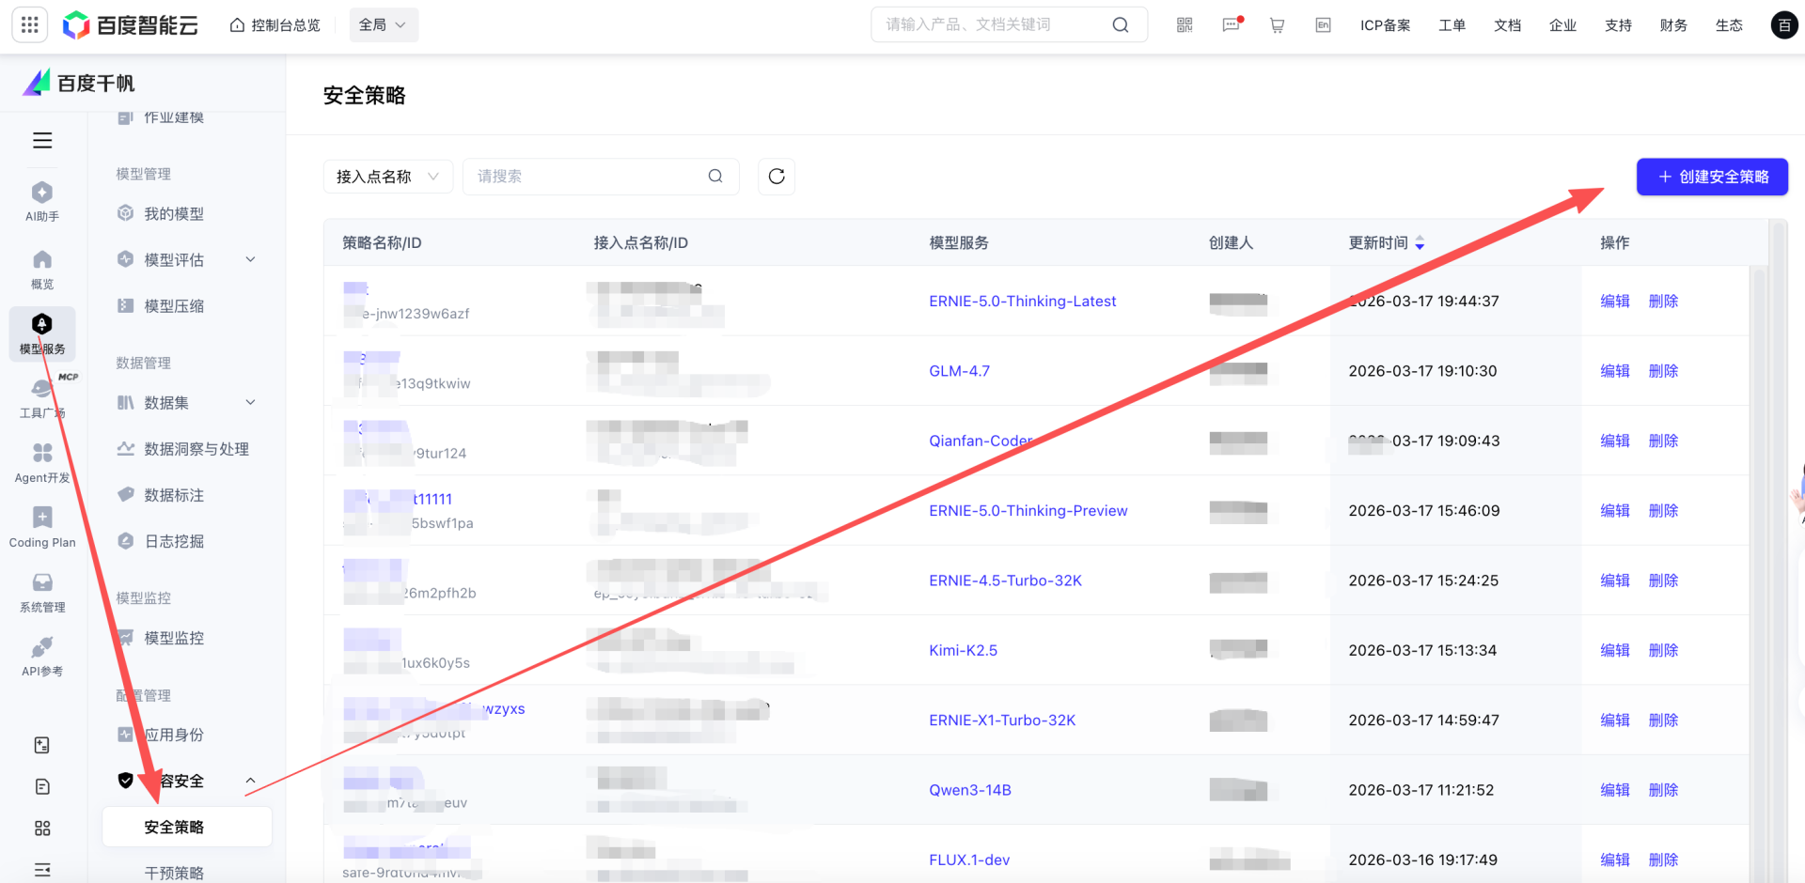Screen dimensions: 1805x883
Task: Focus the 请搜索 policy search field
Action: click(601, 177)
